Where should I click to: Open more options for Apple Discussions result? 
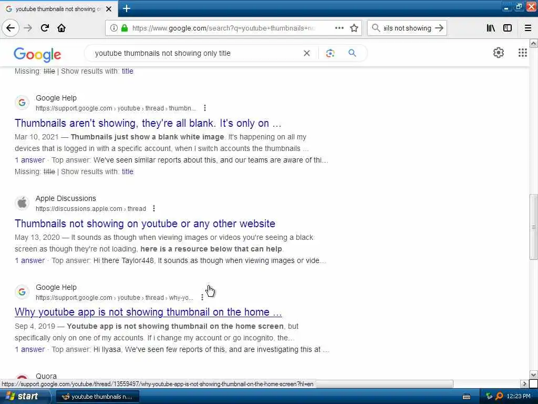tap(154, 208)
